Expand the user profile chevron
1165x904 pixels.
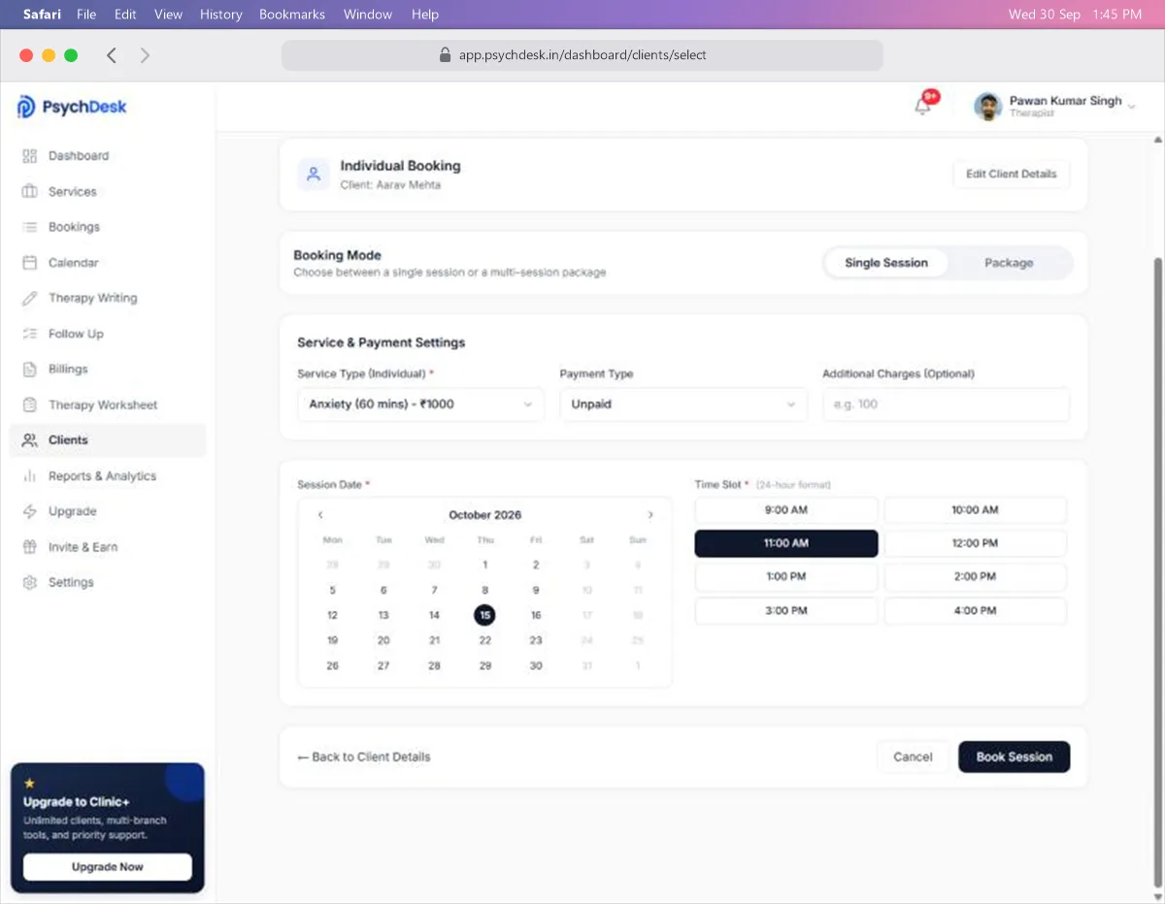tap(1131, 107)
